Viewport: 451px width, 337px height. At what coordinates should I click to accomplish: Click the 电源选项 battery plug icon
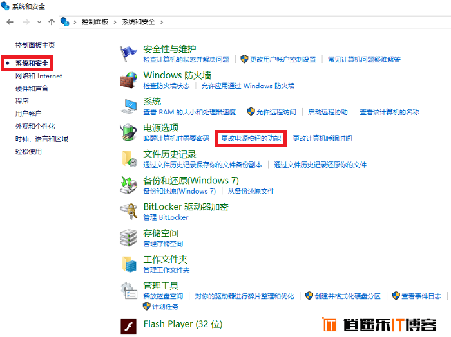128,132
